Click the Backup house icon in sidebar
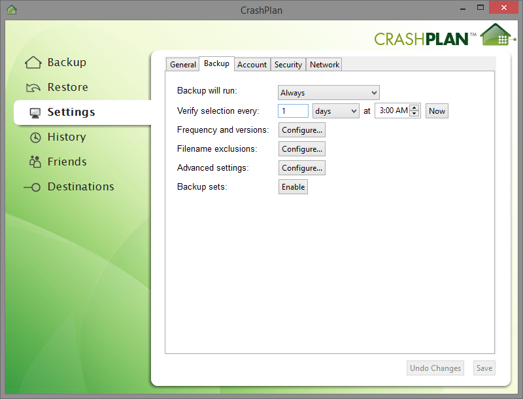Image resolution: width=523 pixels, height=399 pixels. [33, 62]
